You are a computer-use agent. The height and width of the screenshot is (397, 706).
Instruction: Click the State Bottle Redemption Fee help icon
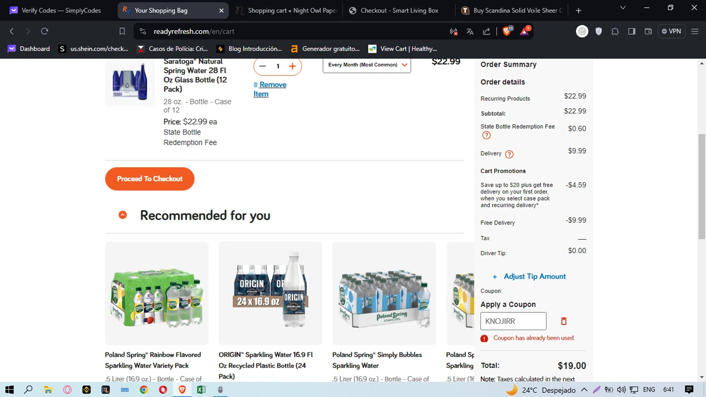486,136
